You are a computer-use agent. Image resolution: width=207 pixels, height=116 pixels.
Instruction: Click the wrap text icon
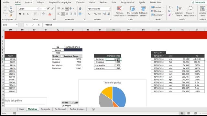click(80, 9)
